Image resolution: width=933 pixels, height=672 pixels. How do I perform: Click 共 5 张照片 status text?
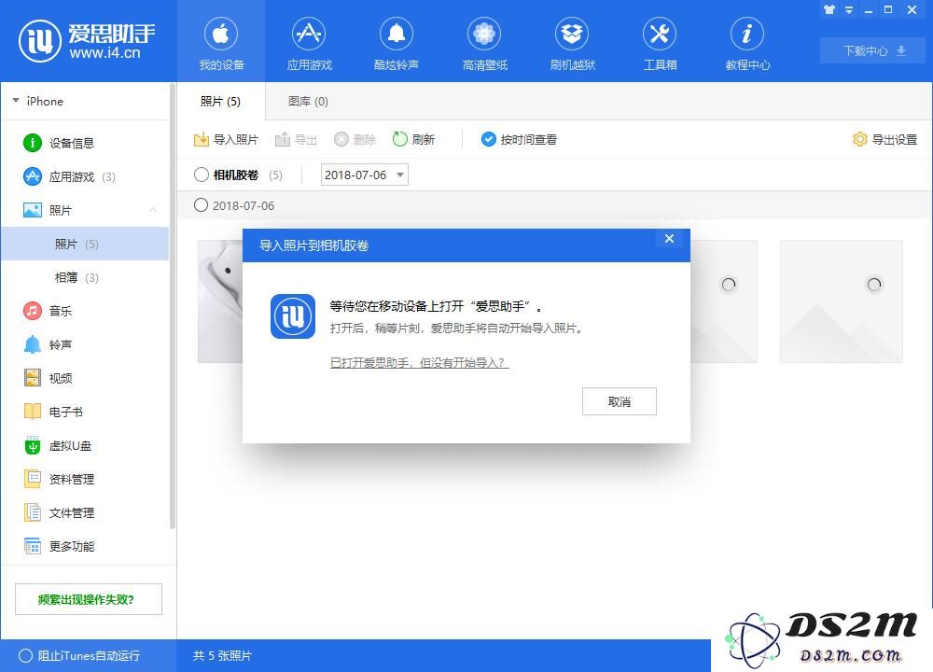pyautogui.click(x=223, y=656)
